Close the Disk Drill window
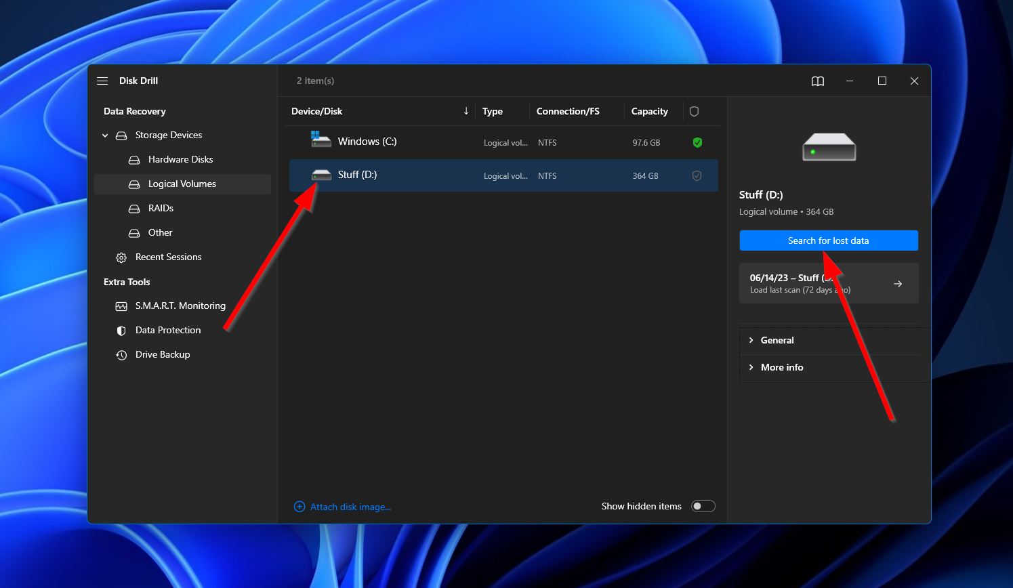Screen dimensions: 1013x588 (914, 81)
